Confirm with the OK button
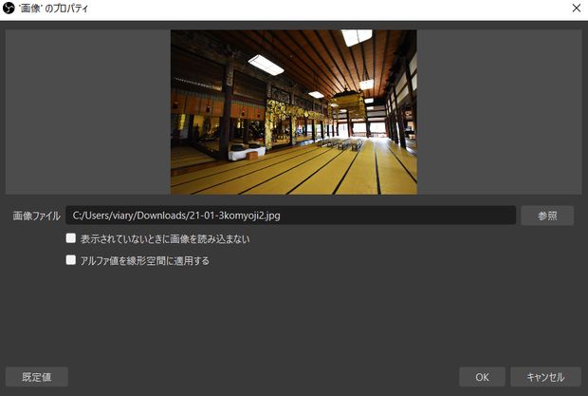Viewport: 588px width, 396px height. click(482, 377)
